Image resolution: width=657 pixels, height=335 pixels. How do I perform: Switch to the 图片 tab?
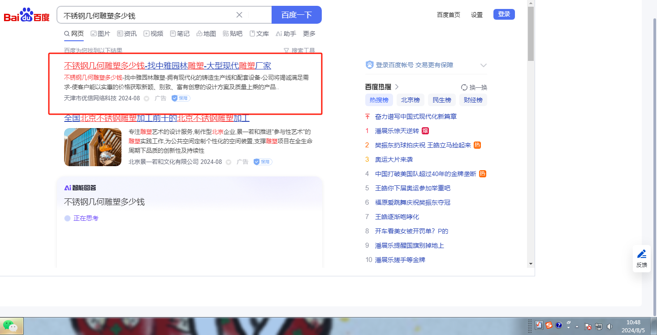tap(100, 34)
